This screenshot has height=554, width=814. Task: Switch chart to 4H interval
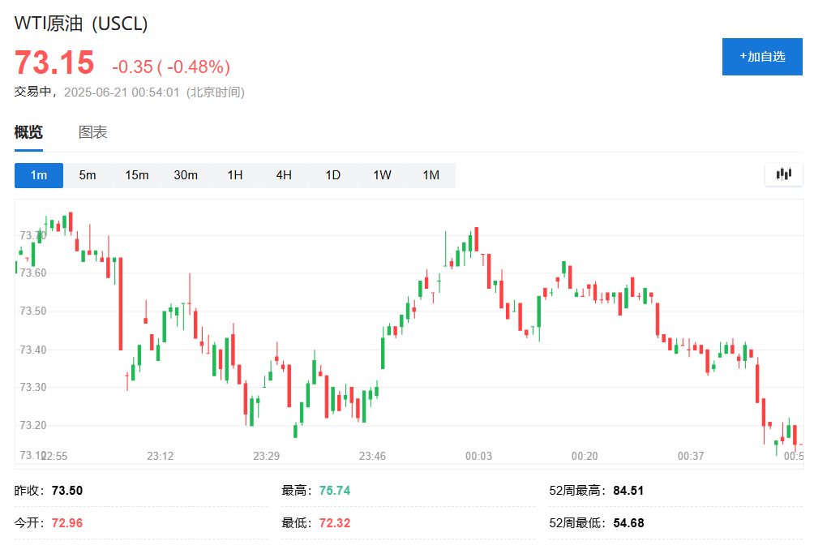(284, 175)
